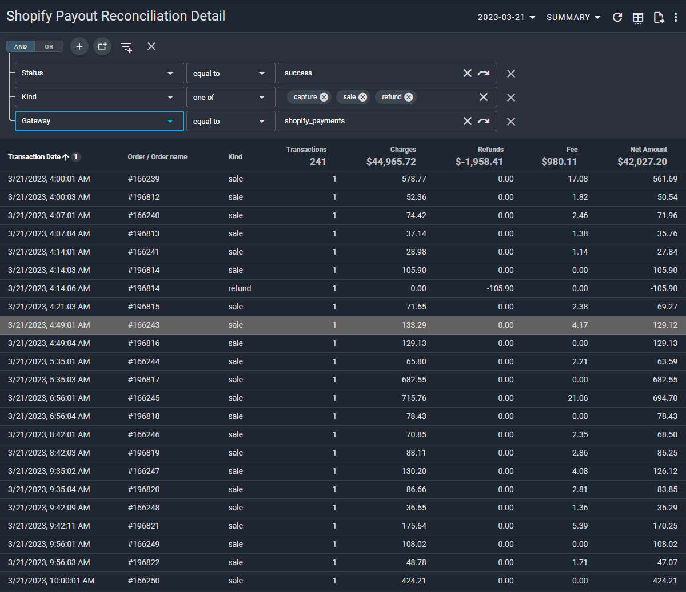Clear all filters with the top X

[151, 46]
